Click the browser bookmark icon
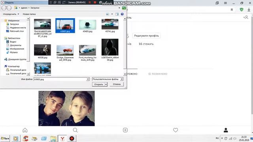 coord(232,10)
